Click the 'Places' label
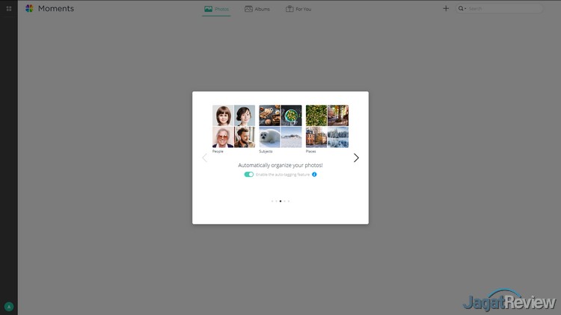561x315 pixels. click(x=311, y=152)
